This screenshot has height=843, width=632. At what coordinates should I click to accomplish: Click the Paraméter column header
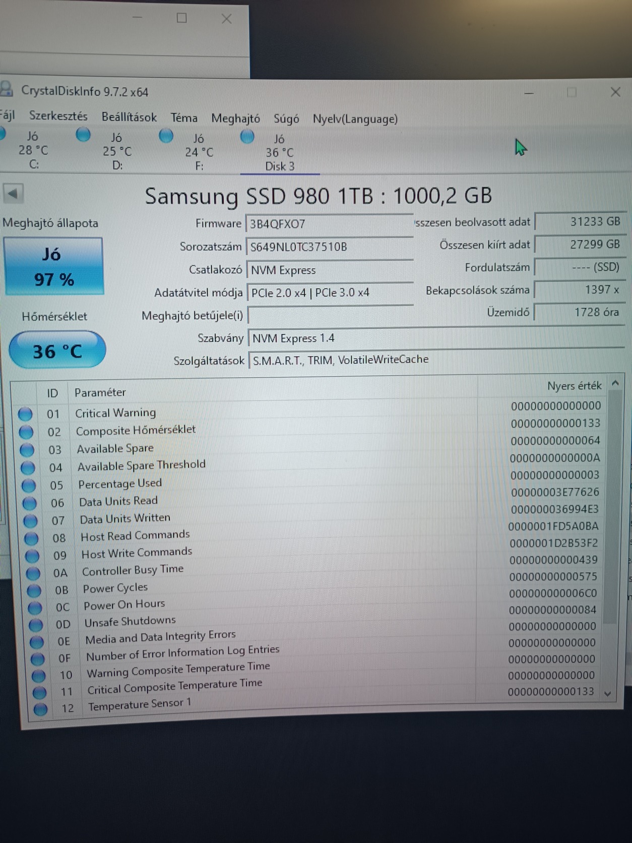click(x=100, y=392)
